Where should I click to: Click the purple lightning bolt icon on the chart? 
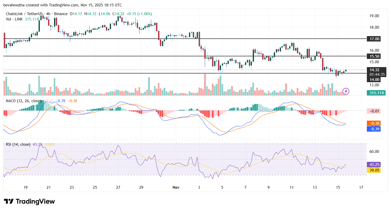pos(346,91)
